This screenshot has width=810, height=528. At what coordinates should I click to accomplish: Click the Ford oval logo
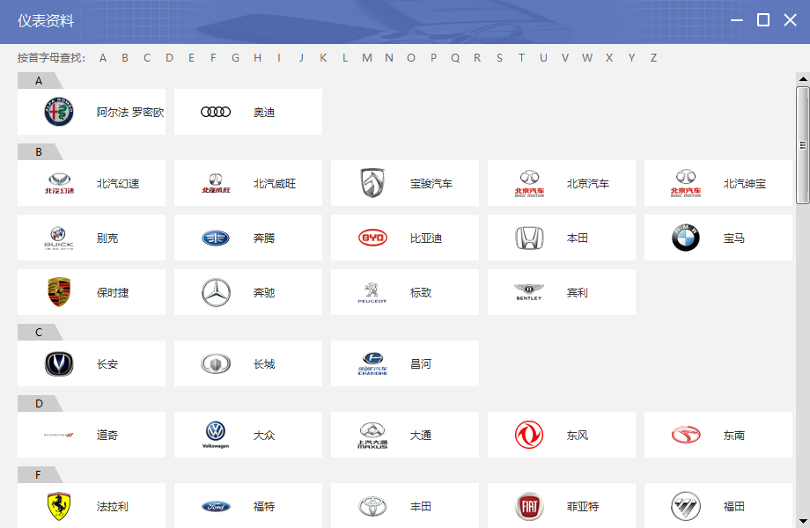216,506
